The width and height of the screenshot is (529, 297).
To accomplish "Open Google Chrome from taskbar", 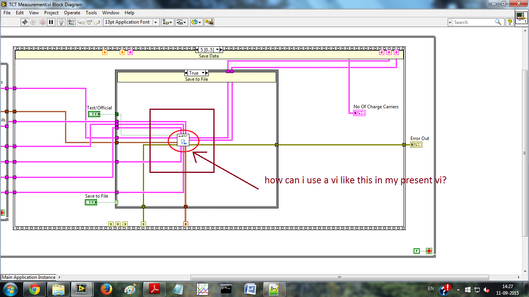I will coord(34,289).
